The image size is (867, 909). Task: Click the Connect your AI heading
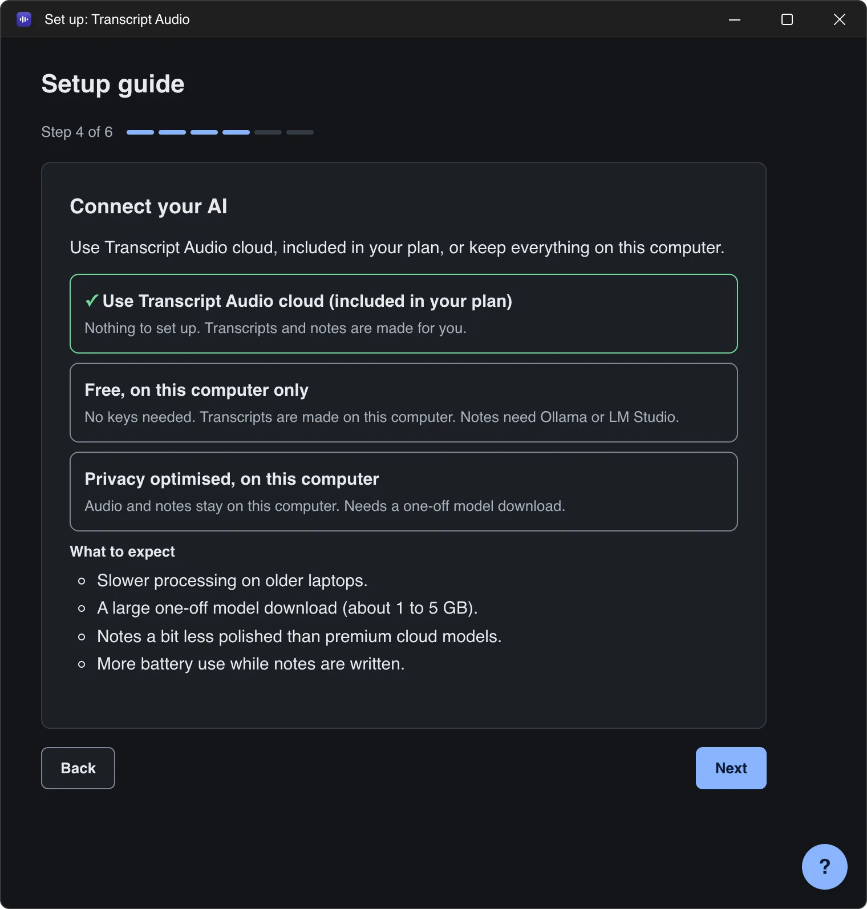[x=148, y=206]
